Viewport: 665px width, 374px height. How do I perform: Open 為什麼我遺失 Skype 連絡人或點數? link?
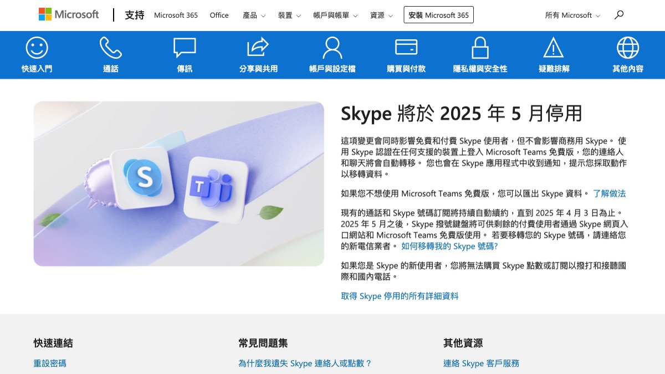pyautogui.click(x=305, y=363)
